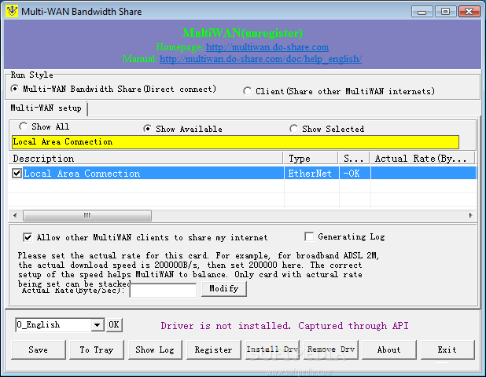Click the S... status column header
The image size is (486, 377).
(x=354, y=158)
